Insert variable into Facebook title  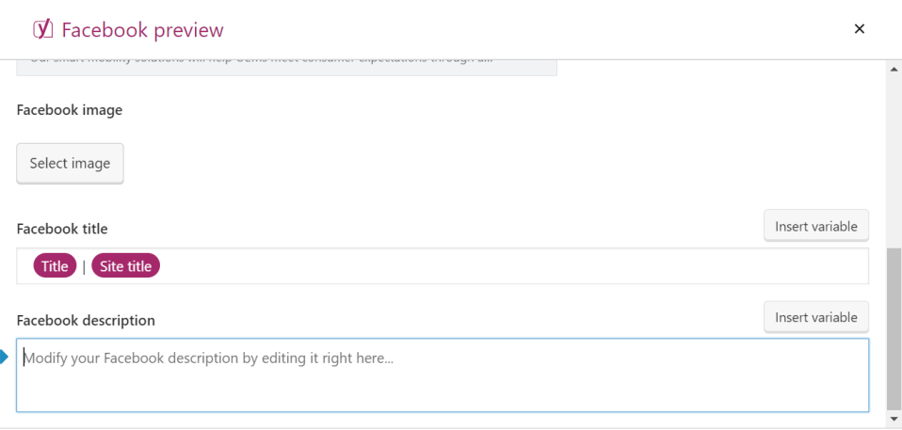coord(815,226)
